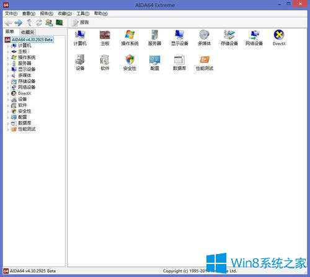Expand the 多媒体 tree node arrow
The width and height of the screenshot is (310, 277).
(8, 76)
